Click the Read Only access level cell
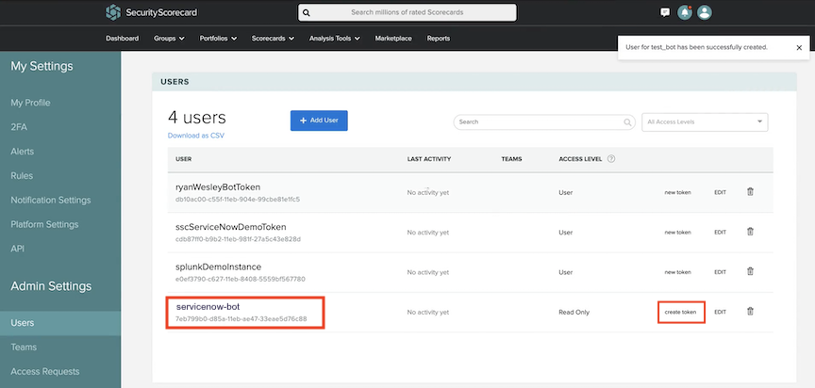 pos(574,313)
